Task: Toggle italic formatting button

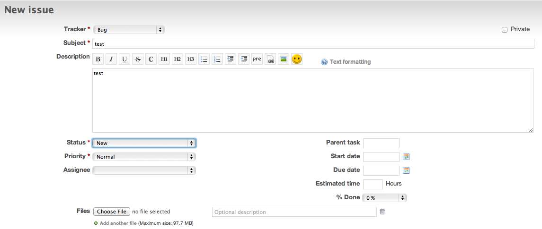Action: (111, 59)
